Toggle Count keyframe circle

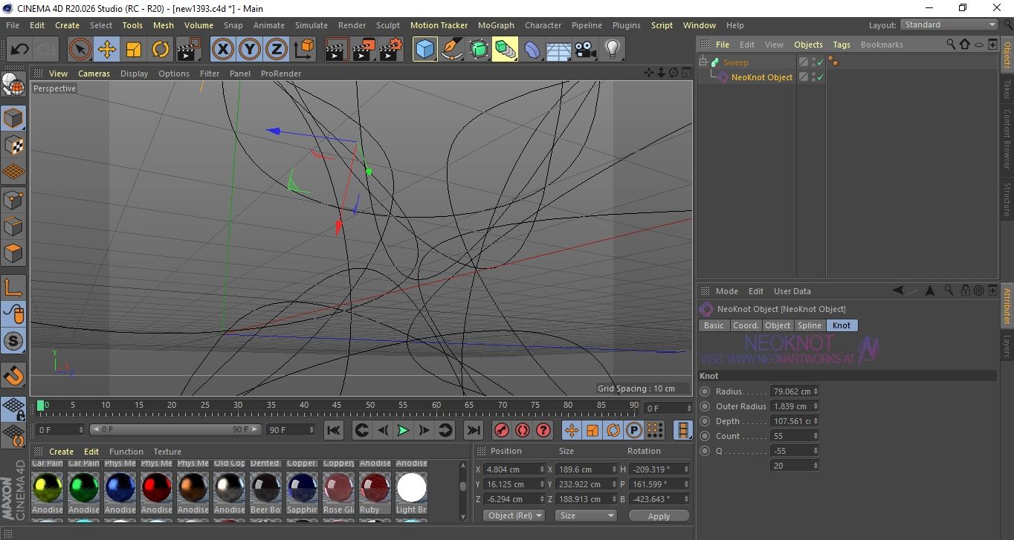click(x=705, y=436)
